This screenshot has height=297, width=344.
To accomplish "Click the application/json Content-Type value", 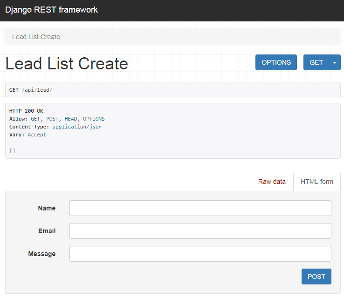I will click(x=77, y=127).
